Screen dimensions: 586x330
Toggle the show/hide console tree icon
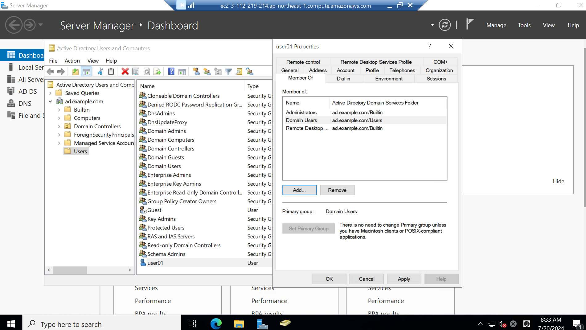point(86,72)
